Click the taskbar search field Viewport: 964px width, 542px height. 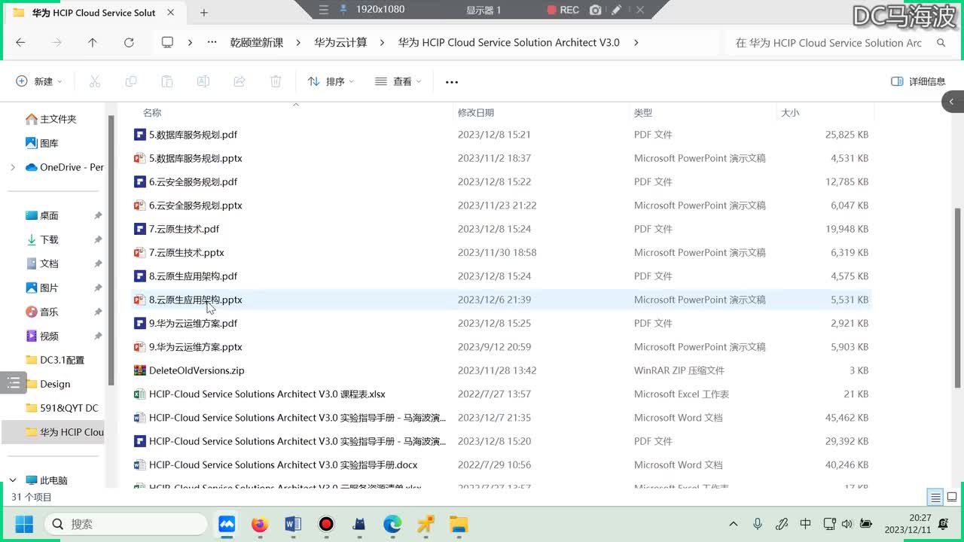[x=126, y=524]
